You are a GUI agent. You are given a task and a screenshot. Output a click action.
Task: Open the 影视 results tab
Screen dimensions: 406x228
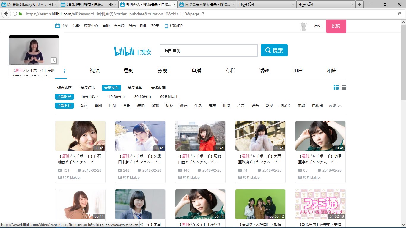(x=162, y=71)
